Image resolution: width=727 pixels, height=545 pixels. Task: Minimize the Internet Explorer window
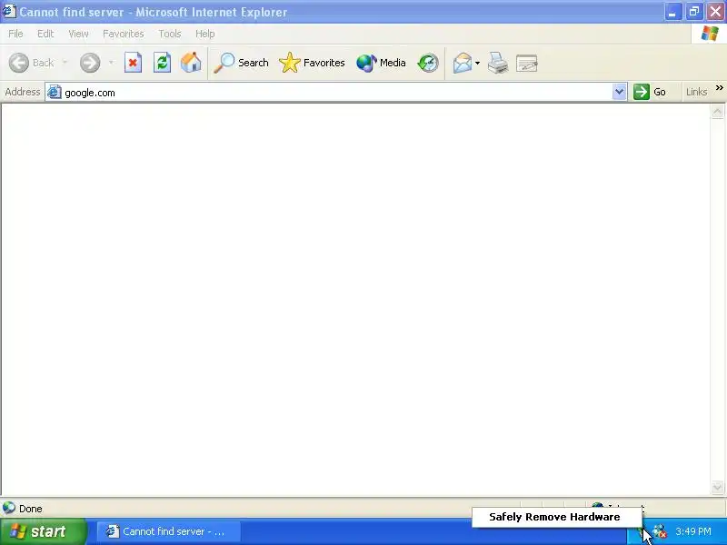pyautogui.click(x=673, y=11)
